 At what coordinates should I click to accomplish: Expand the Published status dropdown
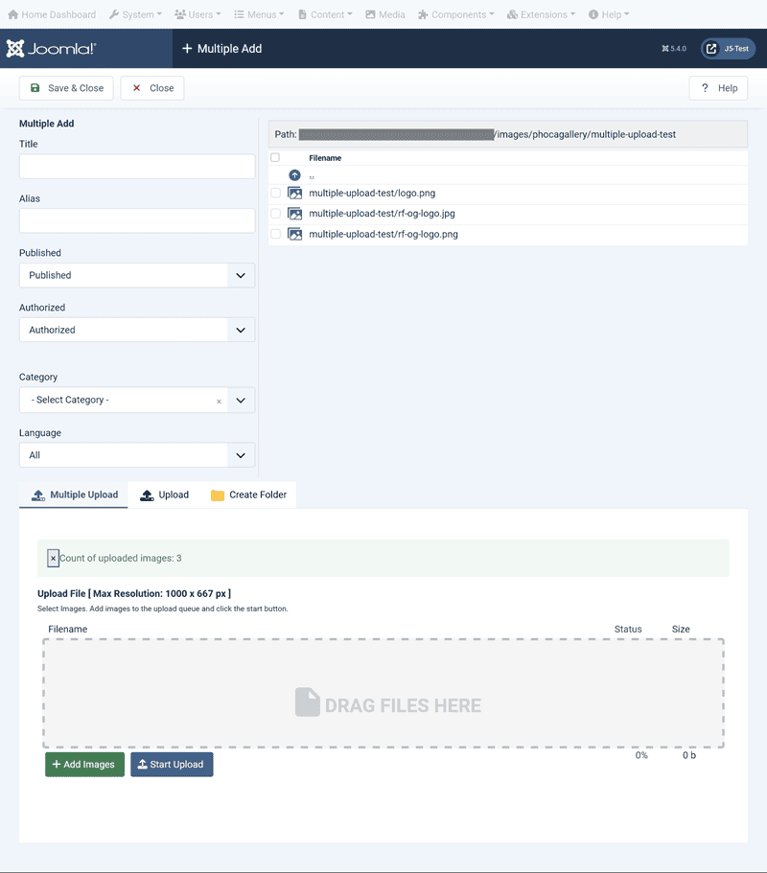pyautogui.click(x=137, y=275)
